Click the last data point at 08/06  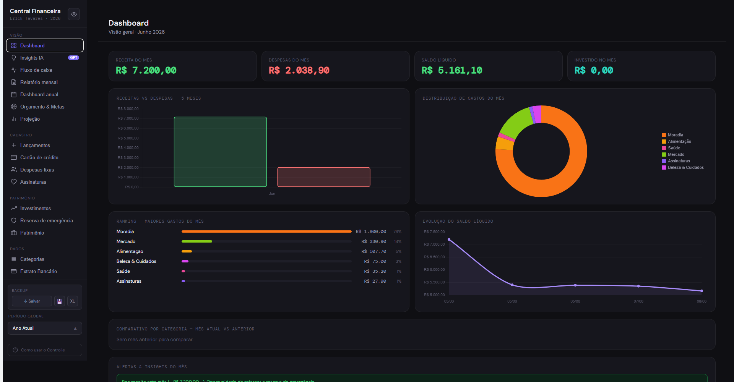pos(702,291)
